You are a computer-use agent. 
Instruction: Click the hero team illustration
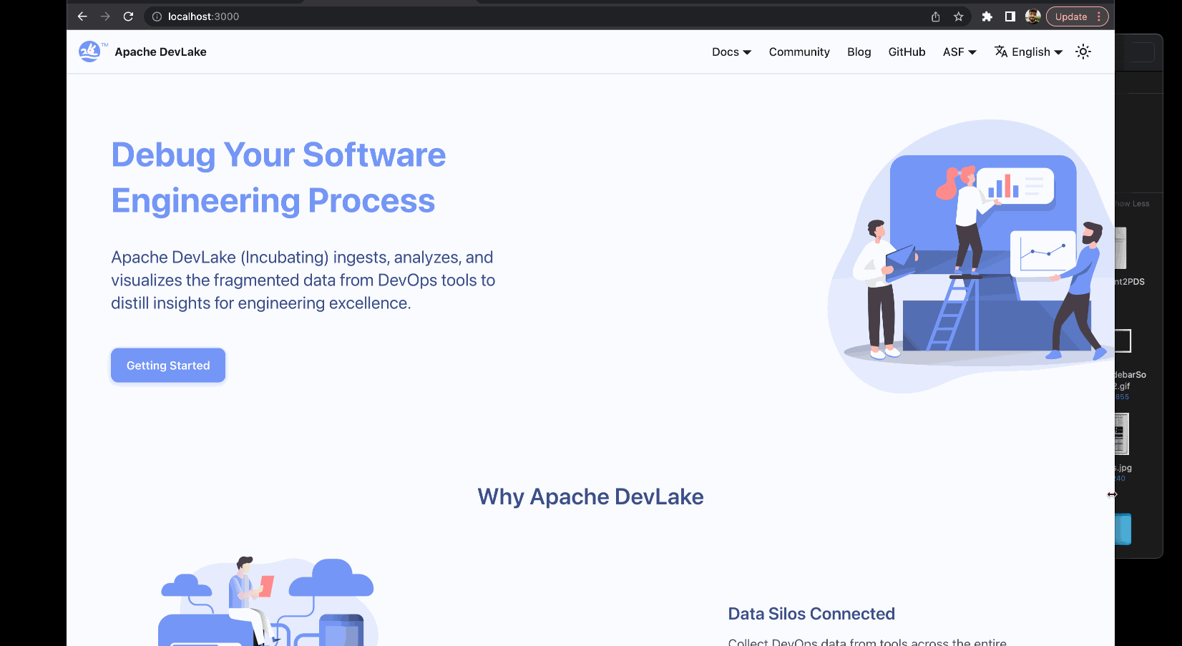pyautogui.click(x=971, y=256)
